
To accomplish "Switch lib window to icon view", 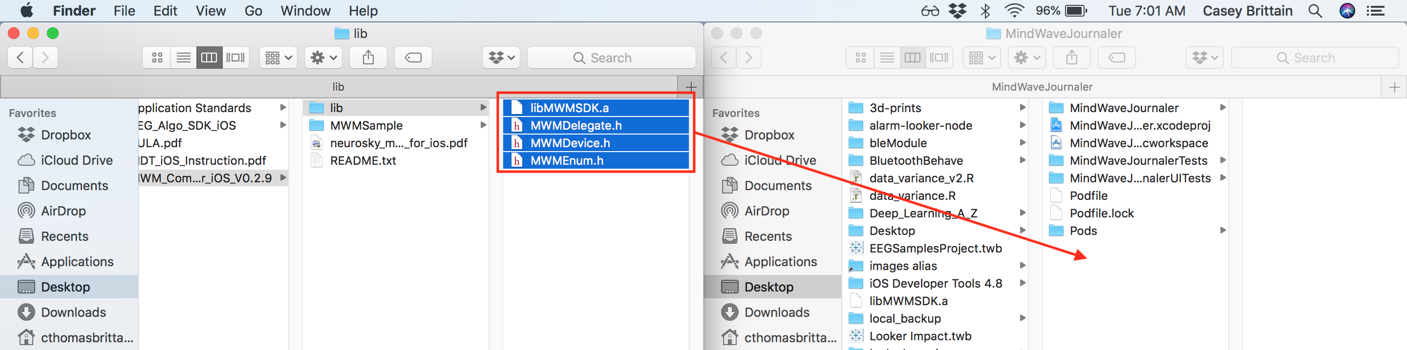I will click(x=157, y=58).
